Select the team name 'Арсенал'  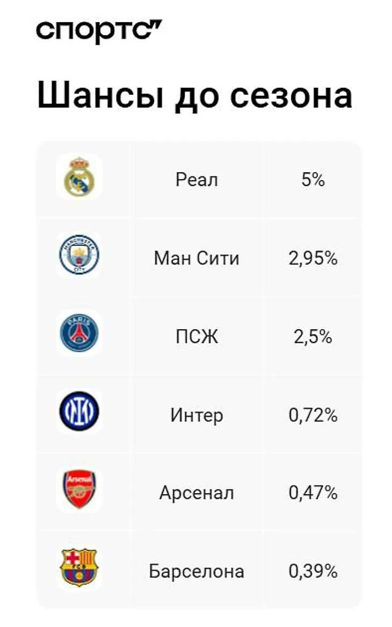click(197, 493)
